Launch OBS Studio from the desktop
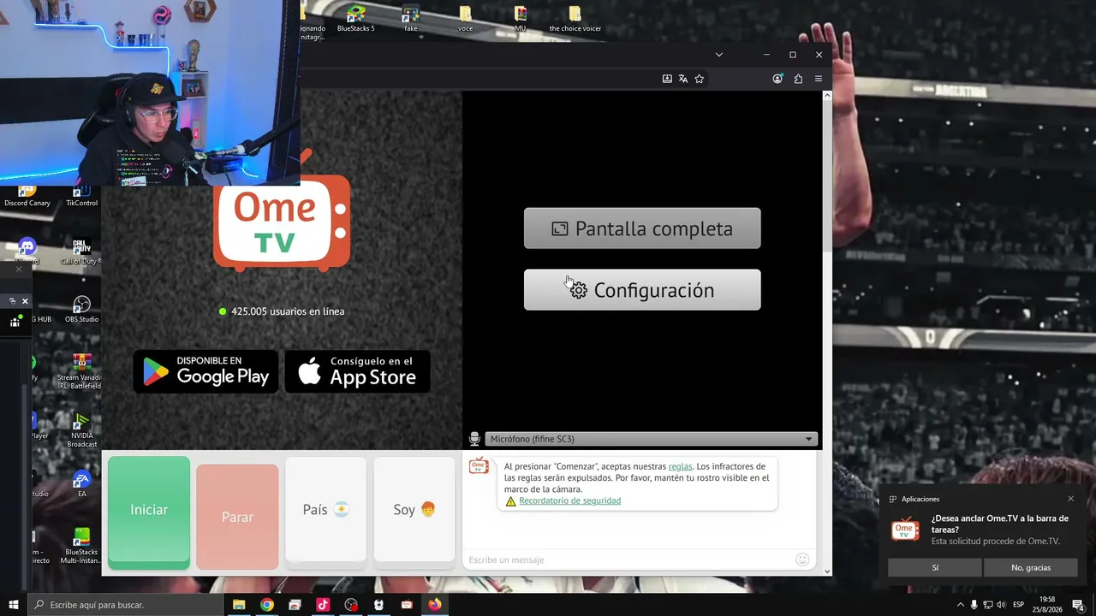1096x616 pixels. coord(81,310)
